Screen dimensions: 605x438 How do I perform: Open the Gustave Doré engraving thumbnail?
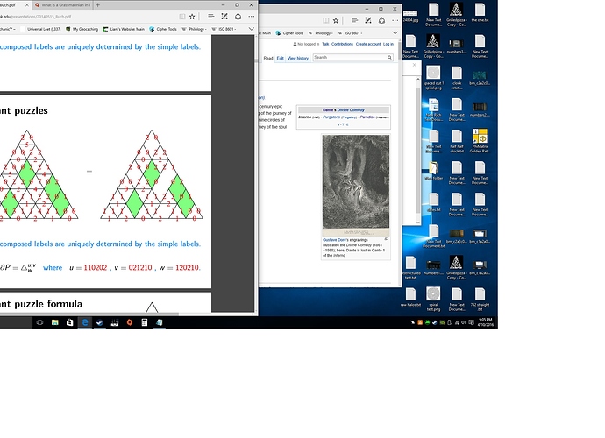point(356,185)
